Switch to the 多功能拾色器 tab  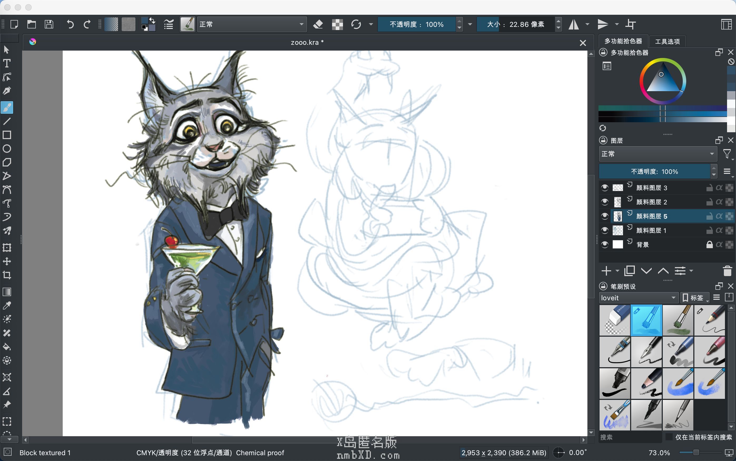tap(623, 41)
